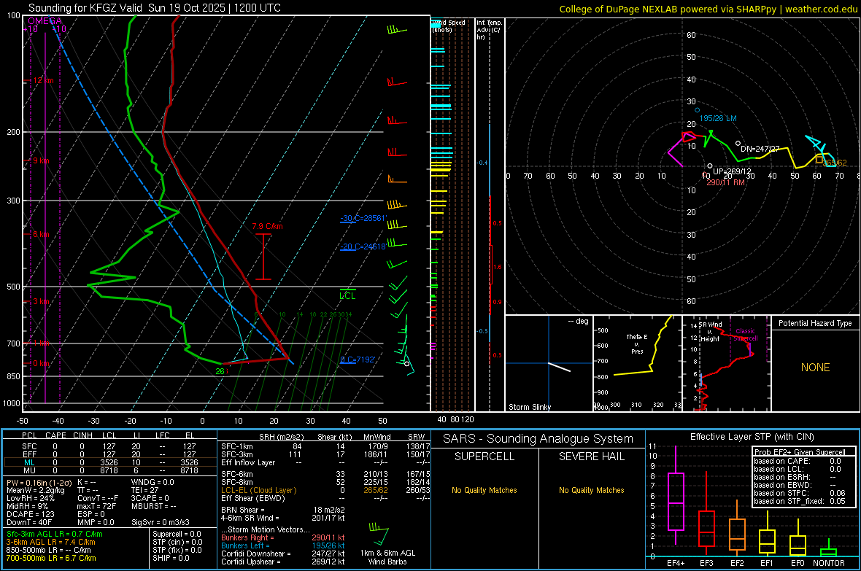861x571 pixels.
Task: Click the 'DN=247/27' hodograph label
Action: pos(760,149)
